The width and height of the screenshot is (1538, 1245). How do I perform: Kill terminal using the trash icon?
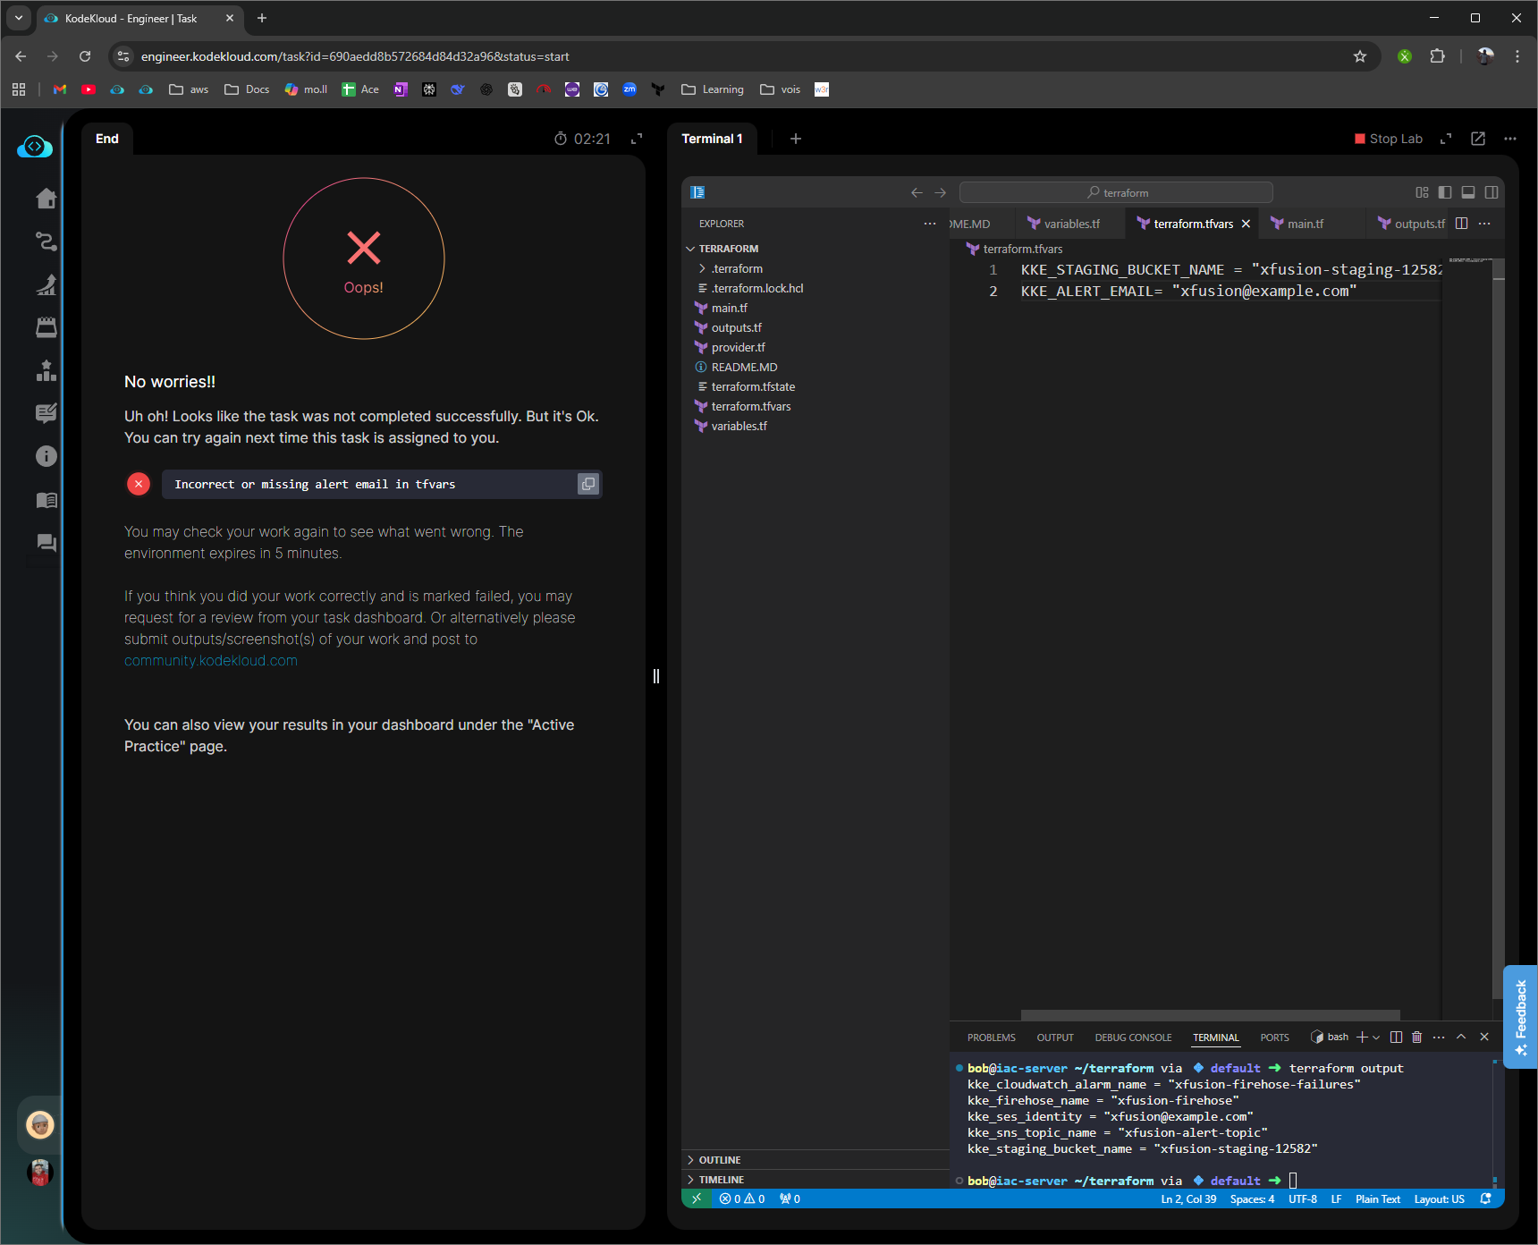pyautogui.click(x=1416, y=1037)
